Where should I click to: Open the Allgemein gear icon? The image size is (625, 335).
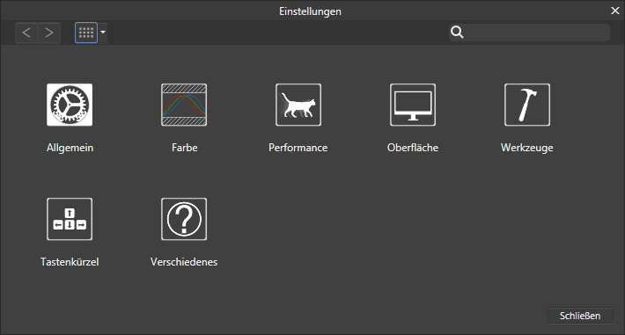tap(70, 105)
